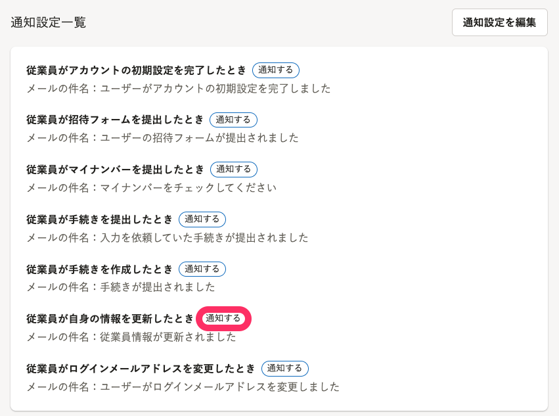The image size is (559, 416).
Task: Click the subject line 入力を依頼していた手続きが提出されました
Action: click(x=204, y=238)
